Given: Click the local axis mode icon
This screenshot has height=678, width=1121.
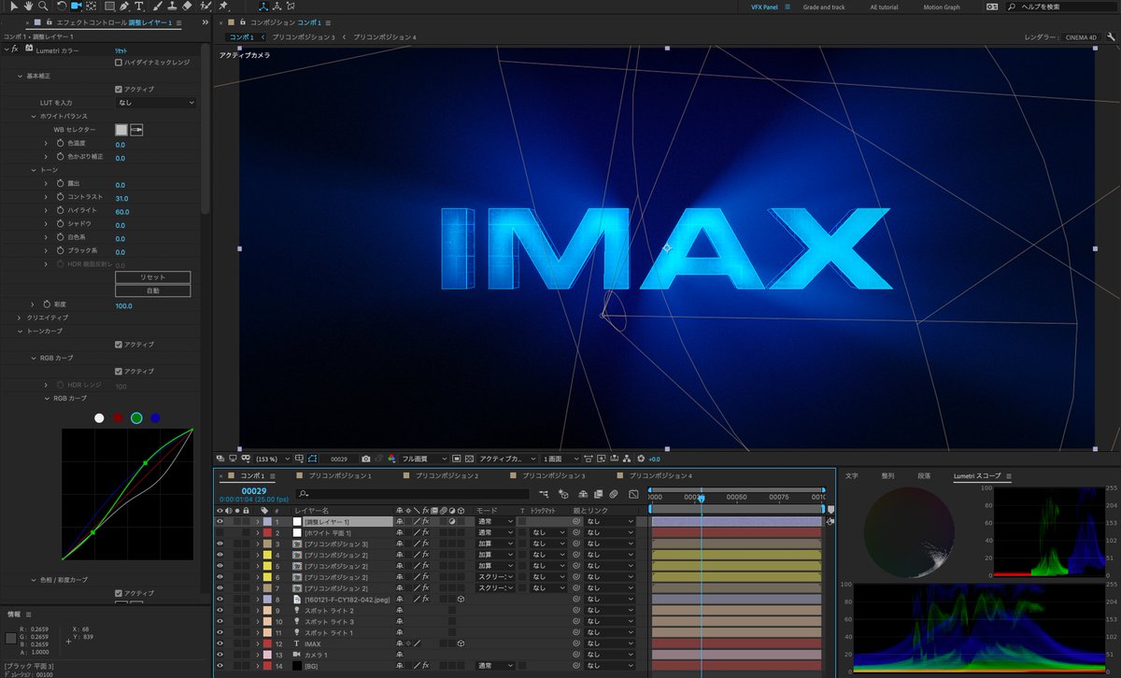Looking at the screenshot, I should point(263,7).
